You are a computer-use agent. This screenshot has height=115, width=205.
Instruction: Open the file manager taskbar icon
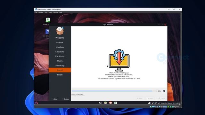pyautogui.click(x=105, y=103)
